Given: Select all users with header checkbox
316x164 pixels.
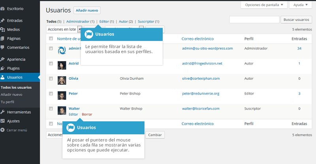Looking at the screenshot, I should coord(51,39).
